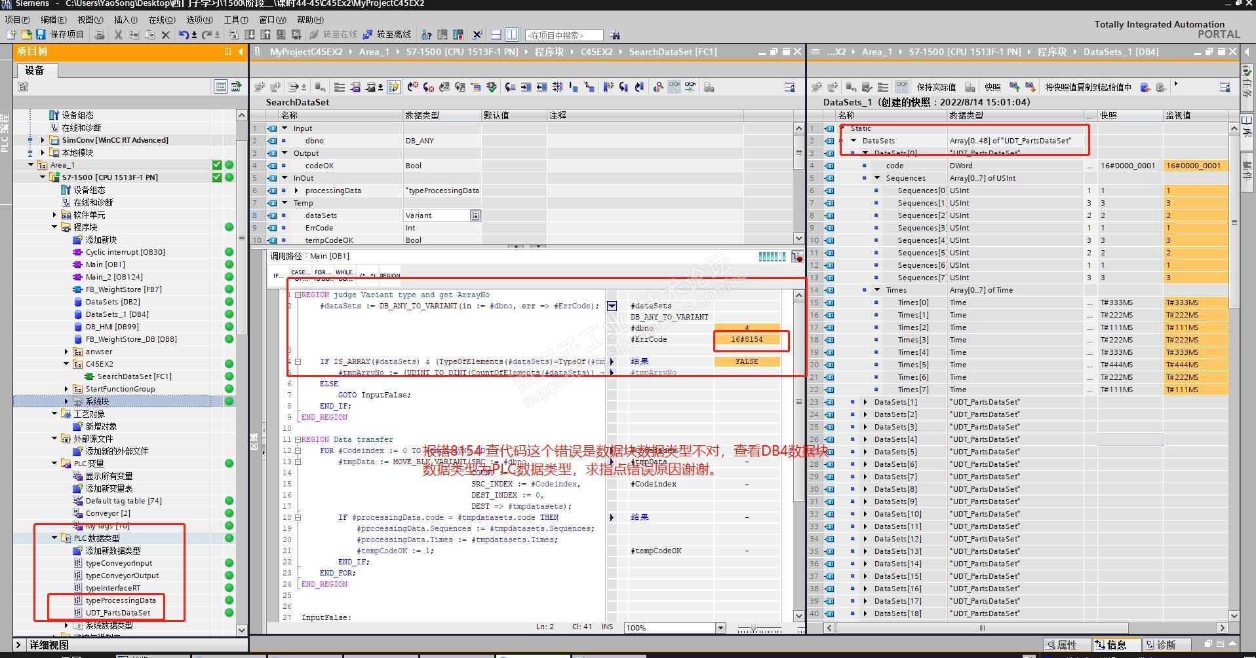Click the Save project disk icon
The width and height of the screenshot is (1256, 658).
coord(41,35)
